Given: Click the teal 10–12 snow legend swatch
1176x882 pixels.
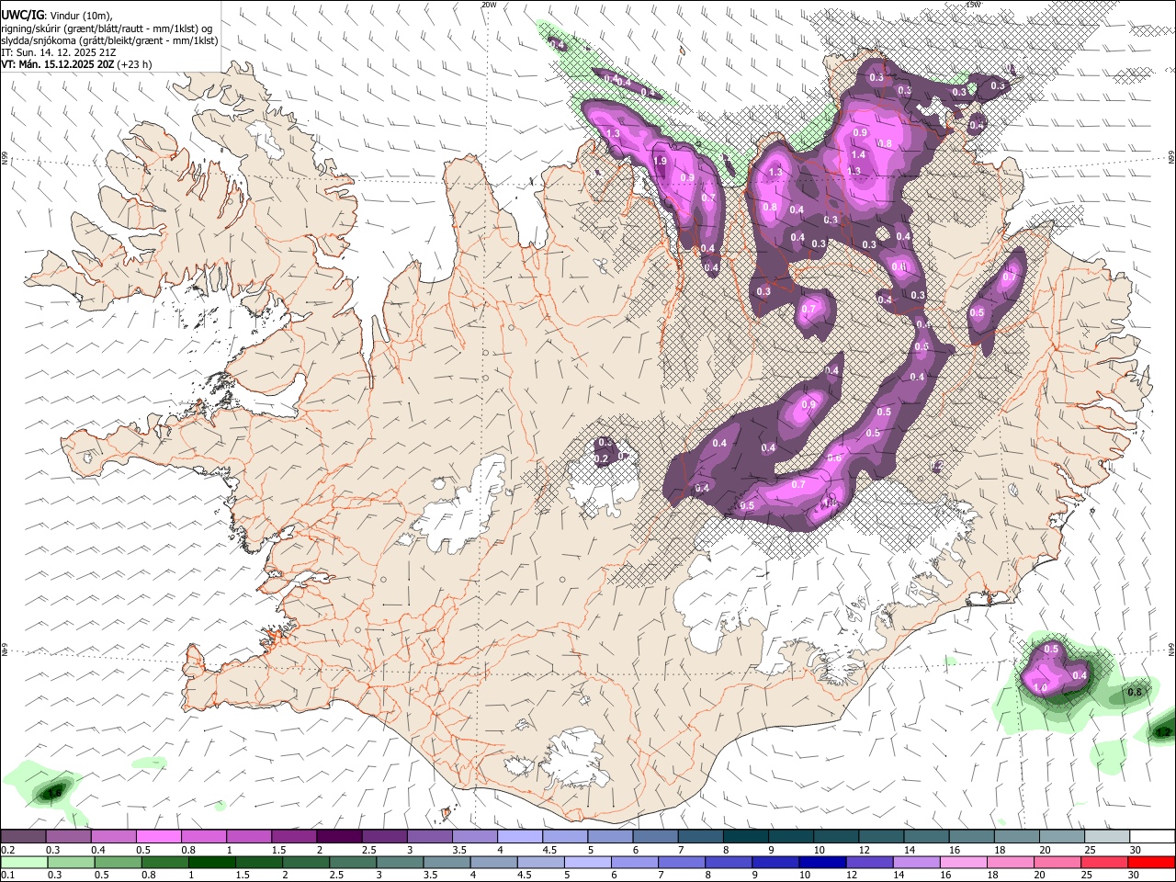Looking at the screenshot, I should (x=835, y=837).
